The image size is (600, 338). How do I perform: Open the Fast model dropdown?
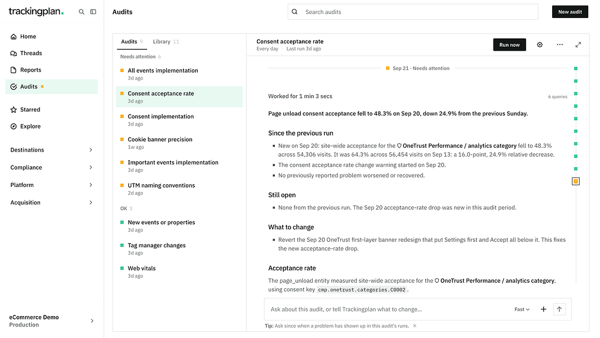[522, 309]
